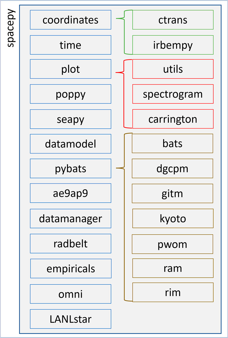Click the red spectrogram submodule box
Image resolution: width=228 pixels, height=338 pixels.
(x=173, y=94)
